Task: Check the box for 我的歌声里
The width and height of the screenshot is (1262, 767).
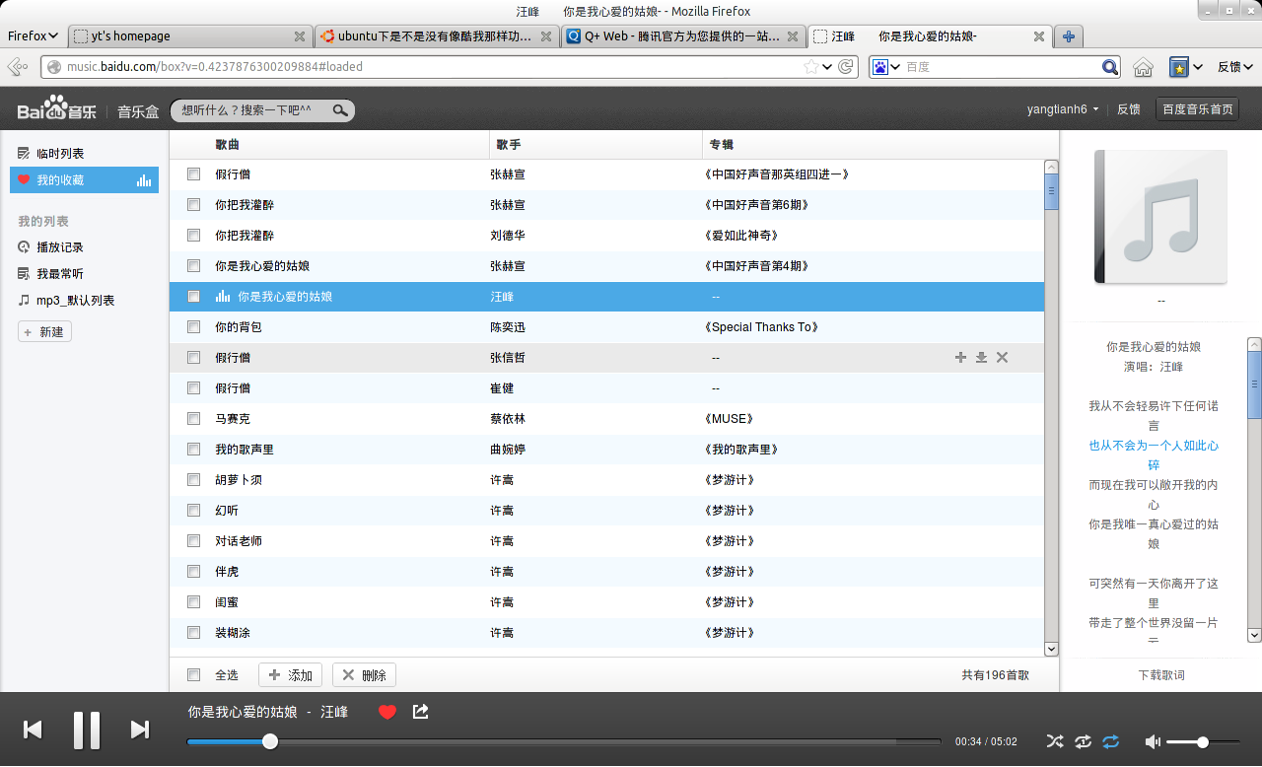Action: 193,449
